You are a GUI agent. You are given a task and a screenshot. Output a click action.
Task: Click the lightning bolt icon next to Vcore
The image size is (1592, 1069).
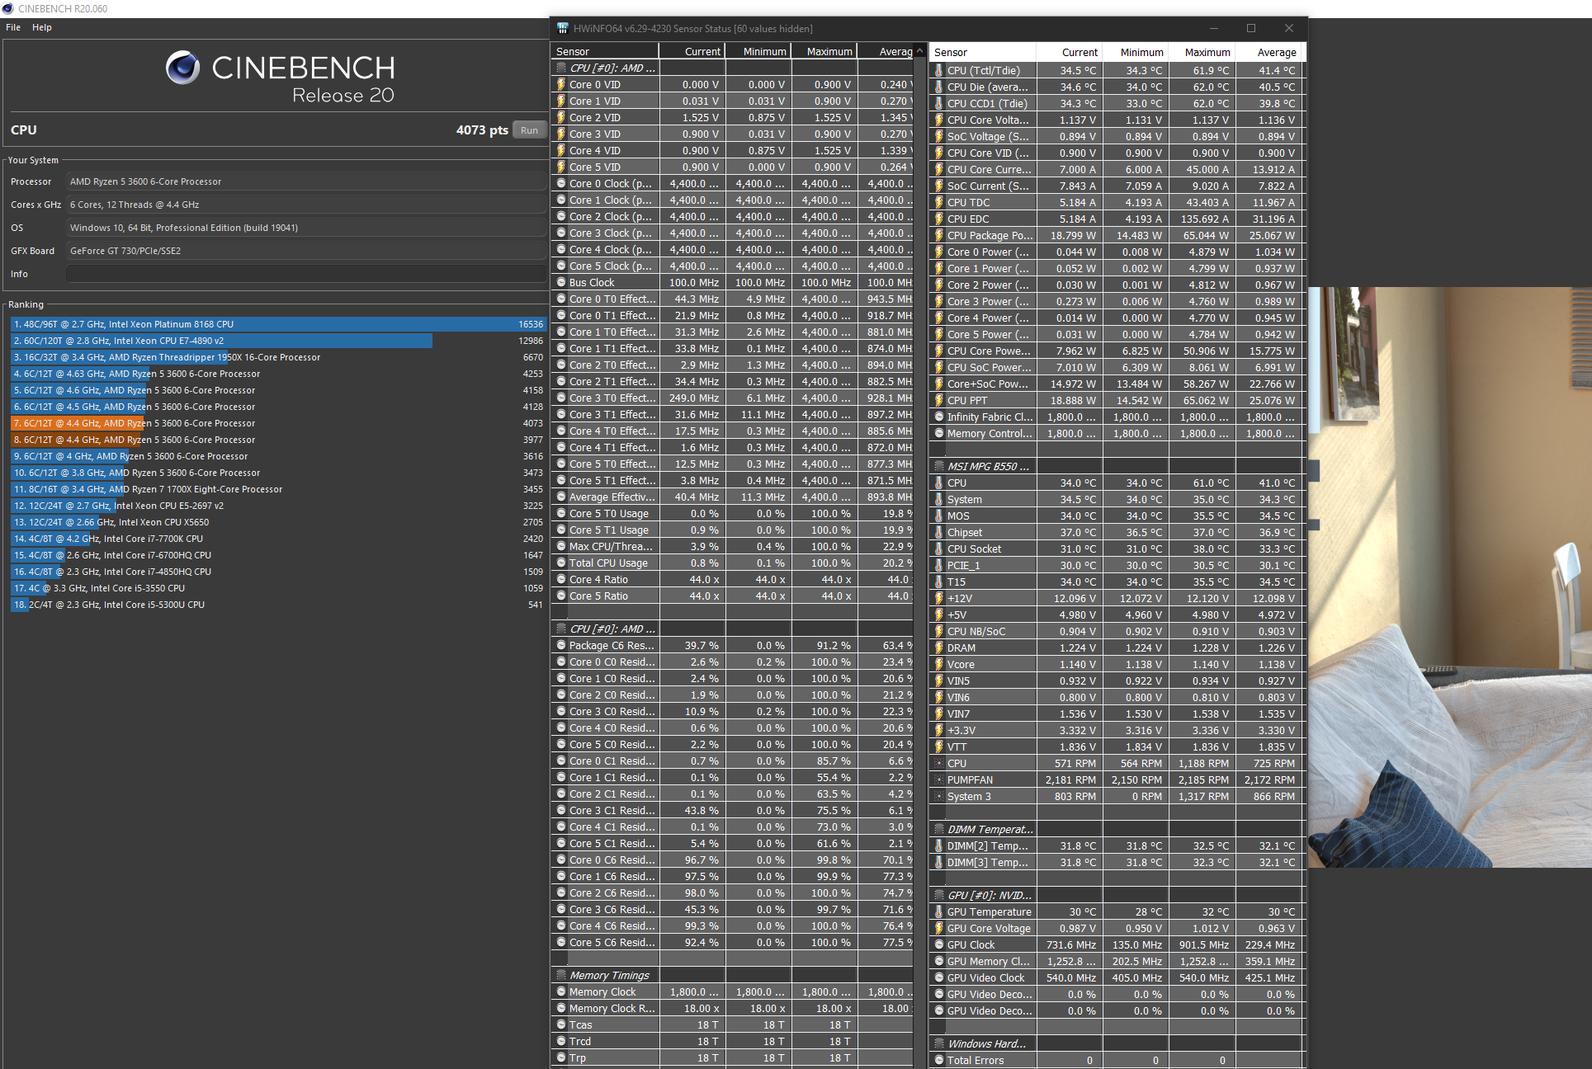click(x=938, y=664)
